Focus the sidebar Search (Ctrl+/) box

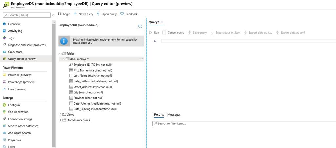(x=27, y=15)
